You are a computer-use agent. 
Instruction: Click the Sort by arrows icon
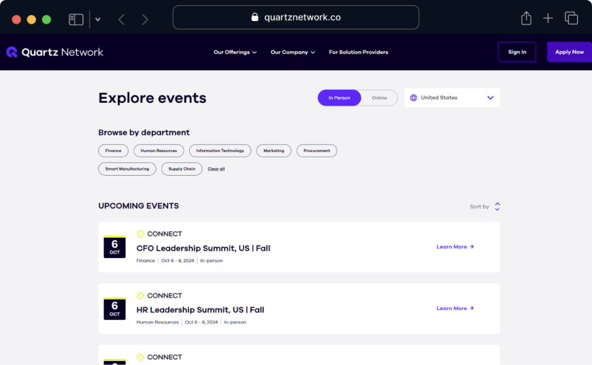click(x=497, y=206)
